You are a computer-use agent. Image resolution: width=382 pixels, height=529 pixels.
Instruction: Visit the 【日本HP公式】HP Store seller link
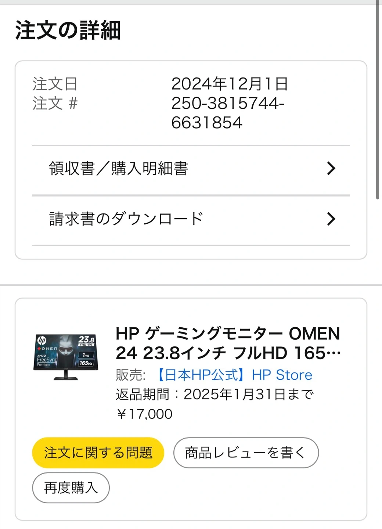[234, 375]
